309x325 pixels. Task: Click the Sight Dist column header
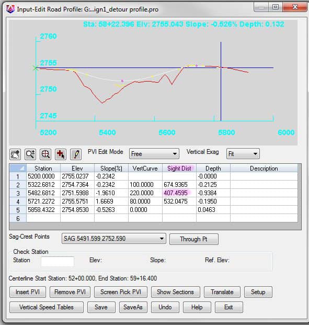179,169
